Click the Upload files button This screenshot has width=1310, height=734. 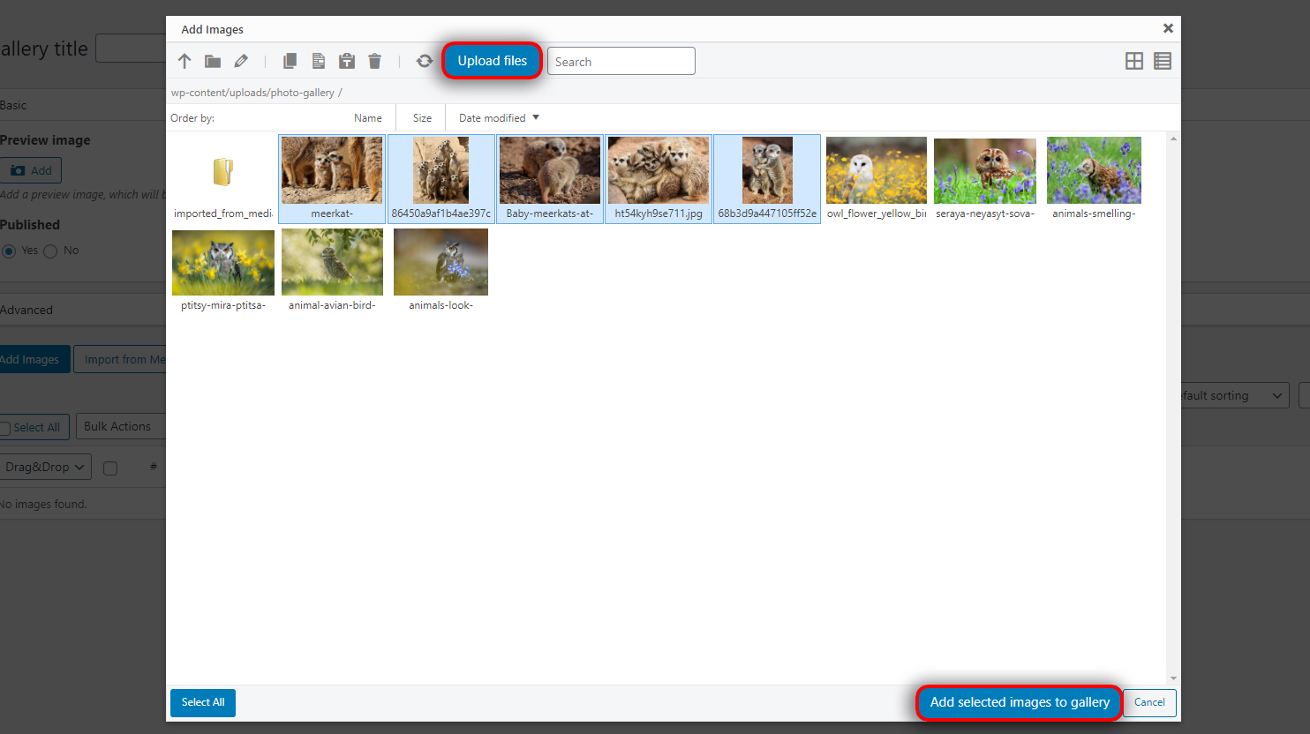(x=492, y=61)
